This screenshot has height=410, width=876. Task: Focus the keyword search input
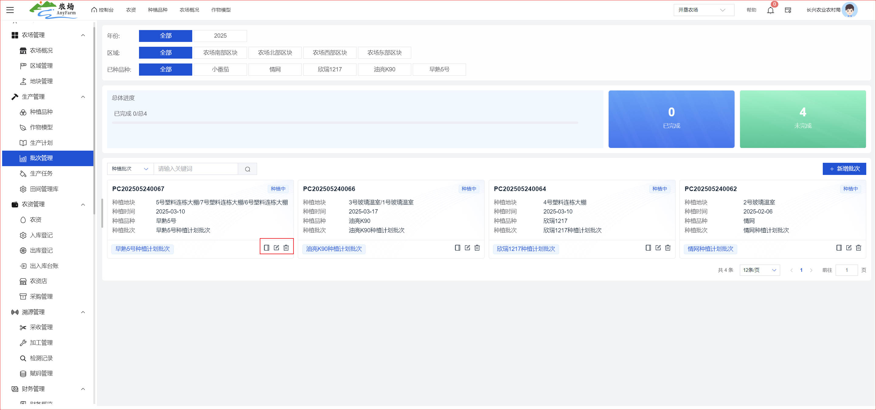pyautogui.click(x=196, y=169)
